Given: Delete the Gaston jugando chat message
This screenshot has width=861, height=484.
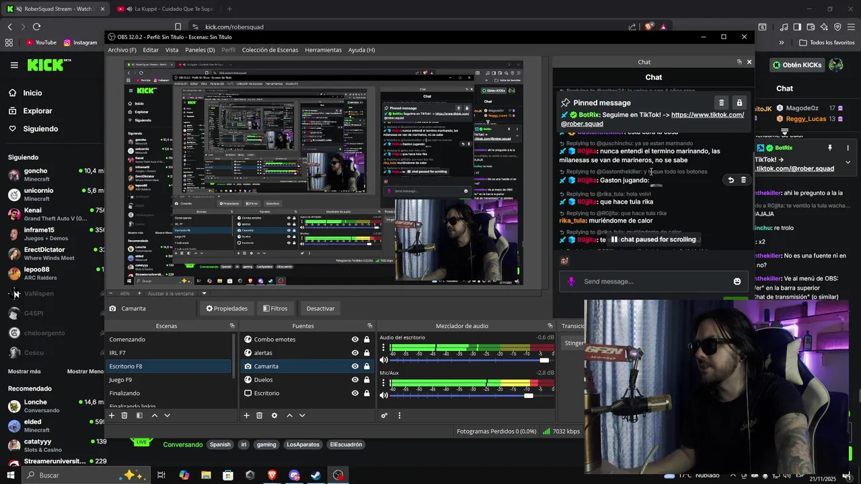Looking at the screenshot, I should 743,180.
